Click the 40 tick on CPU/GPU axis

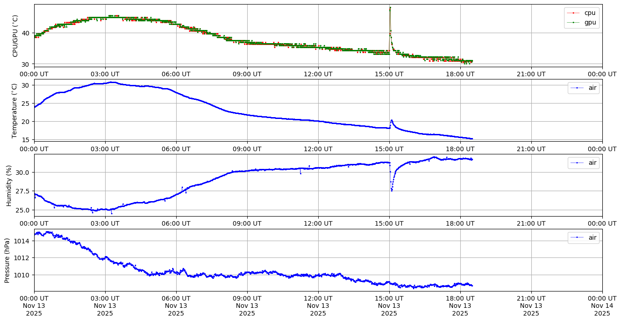coord(26,33)
